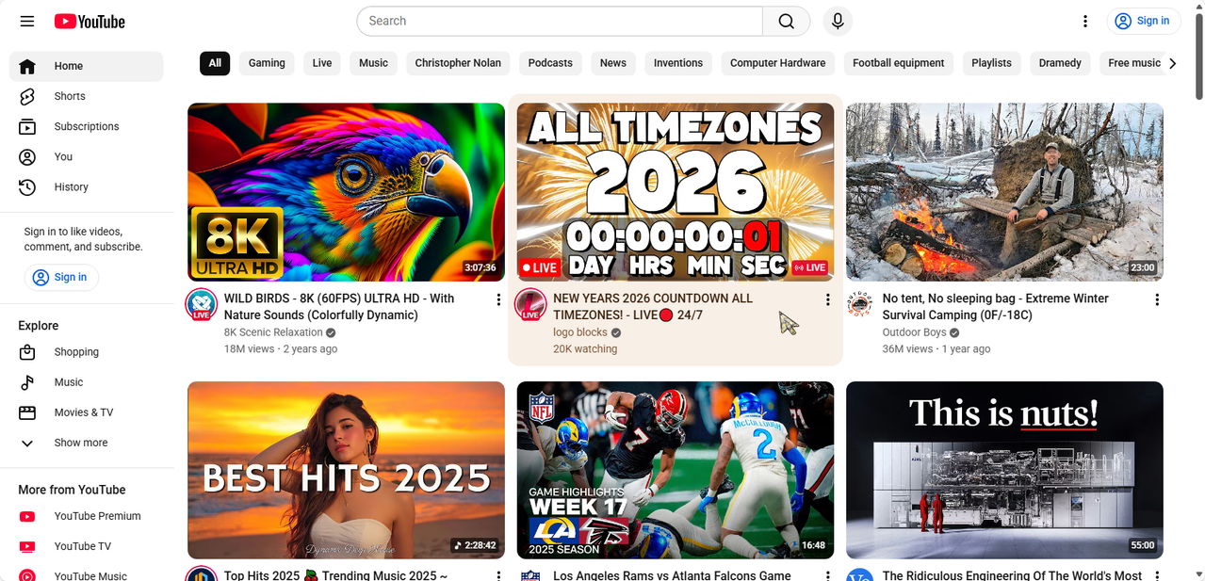Viewport: 1205px width, 581px height.
Task: Click Sign in button in top right
Action: [x=1143, y=21]
